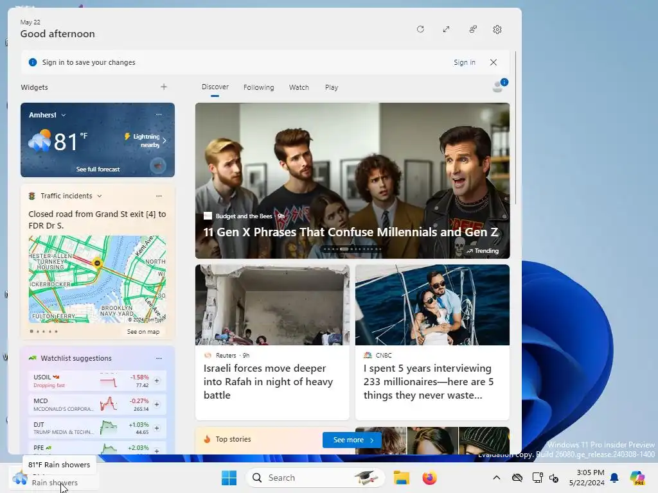
Task: Open the Watch tab
Action: coord(299,87)
